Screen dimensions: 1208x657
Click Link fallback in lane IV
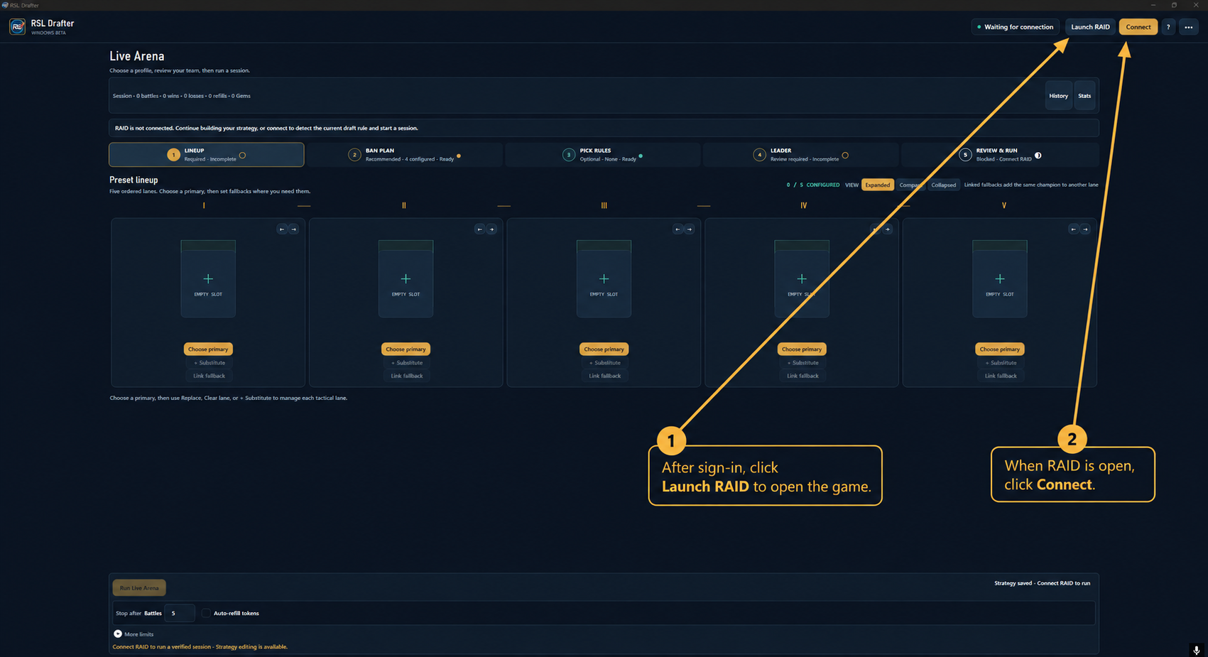pyautogui.click(x=802, y=376)
